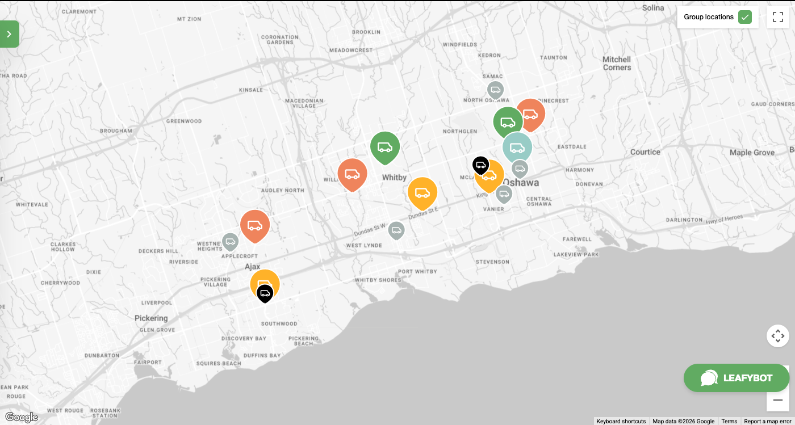
Task: Click the black truck marker near Pickering Village
Action: coord(265,293)
